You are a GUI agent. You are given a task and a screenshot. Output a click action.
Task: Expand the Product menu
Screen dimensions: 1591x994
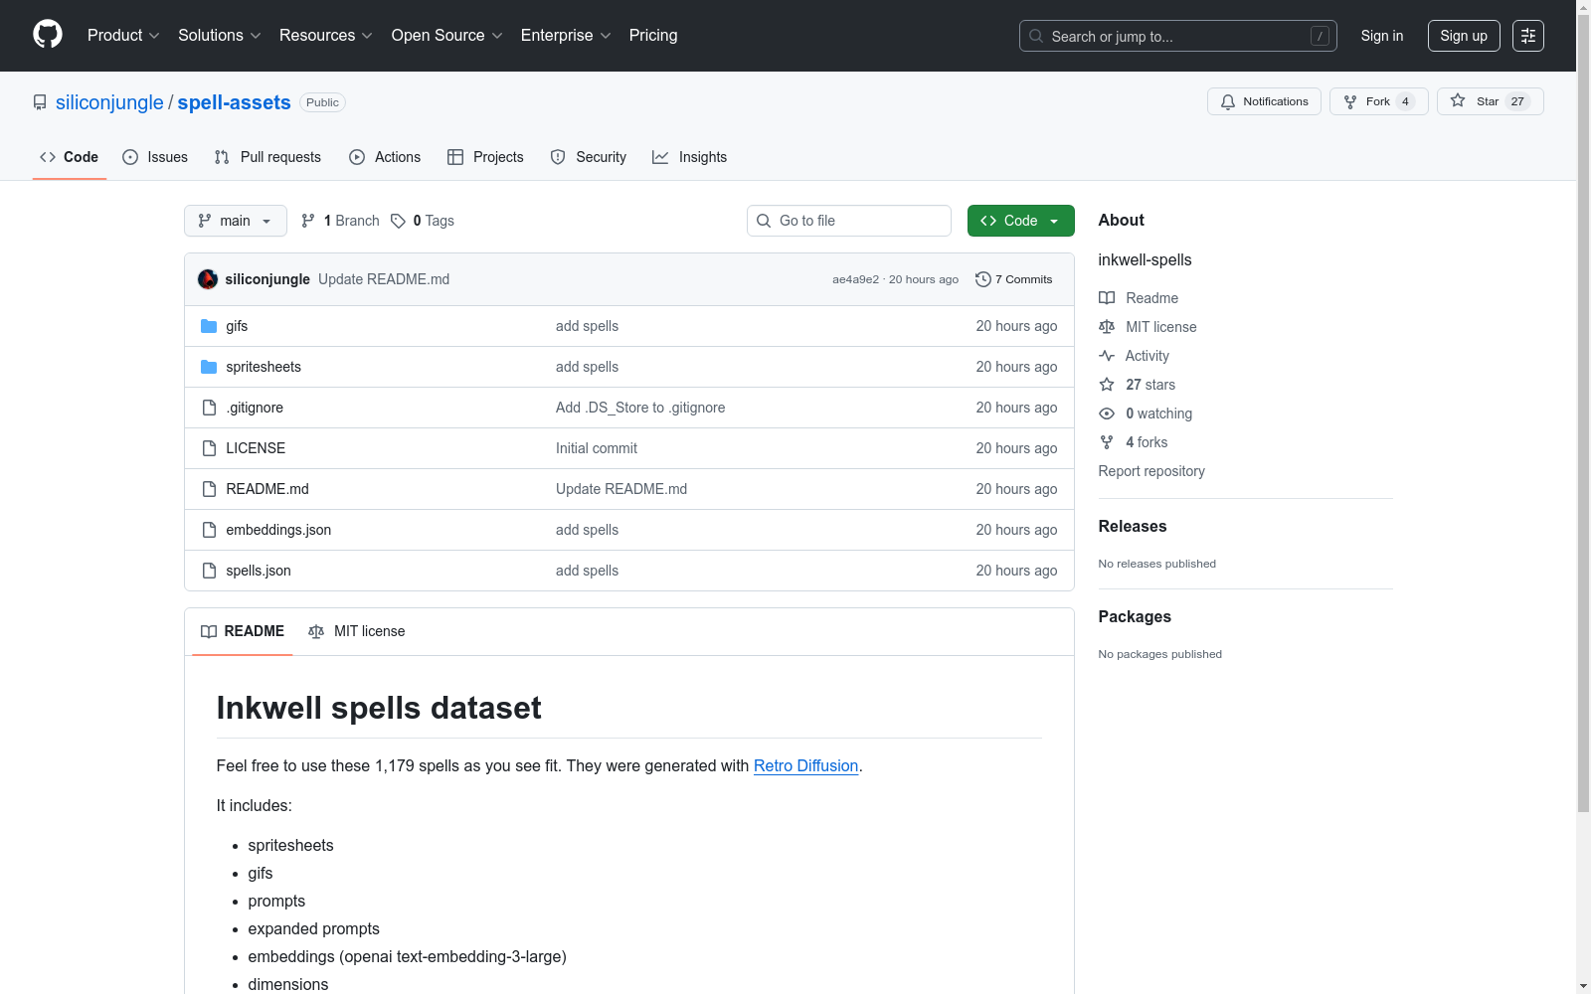tap(123, 35)
